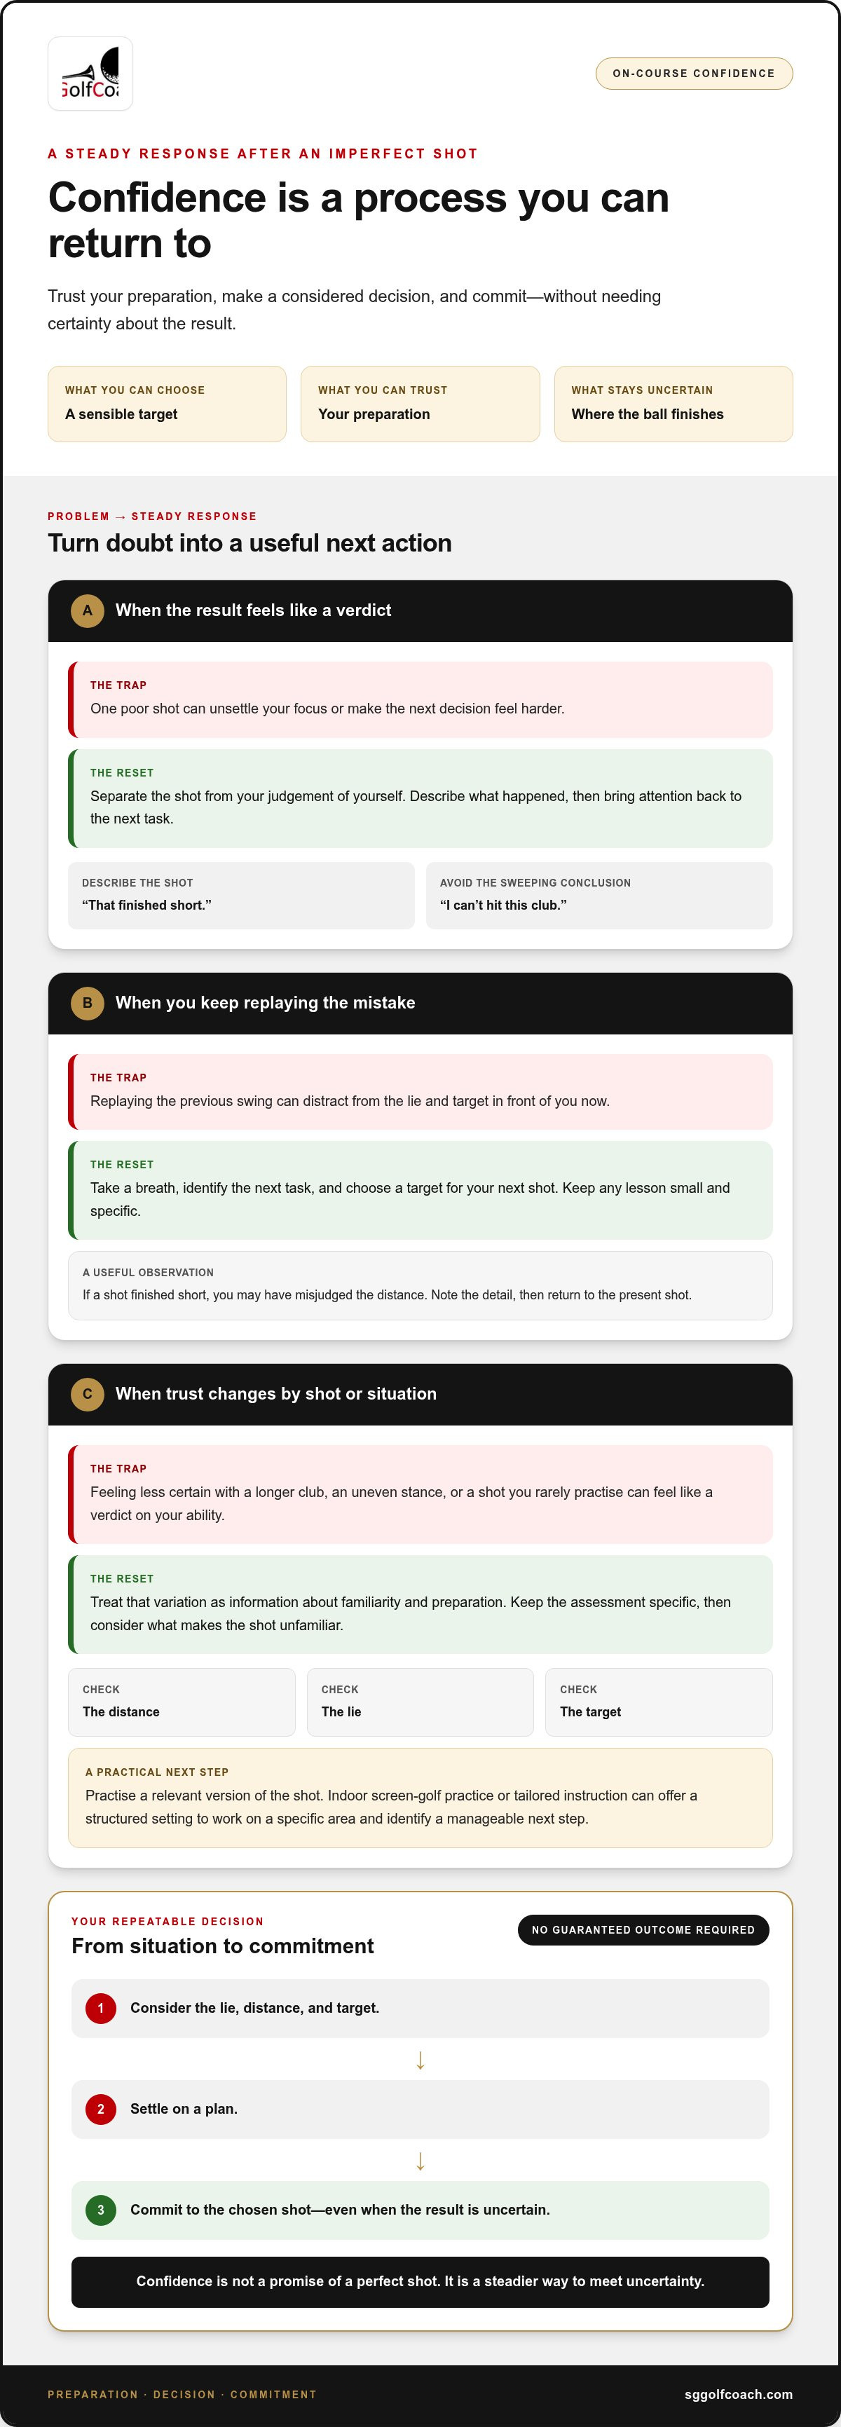Open the sggolfcoach.com footer link
The image size is (841, 2427).
[x=739, y=2394]
